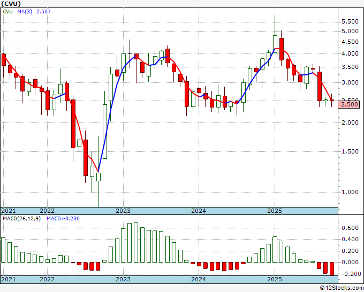Screen dimensions: 364x292
Task: Click the MA(3) indicator label
Action: point(25,12)
